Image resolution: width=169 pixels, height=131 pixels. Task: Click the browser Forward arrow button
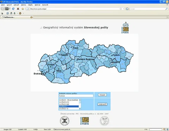tap(7, 9)
